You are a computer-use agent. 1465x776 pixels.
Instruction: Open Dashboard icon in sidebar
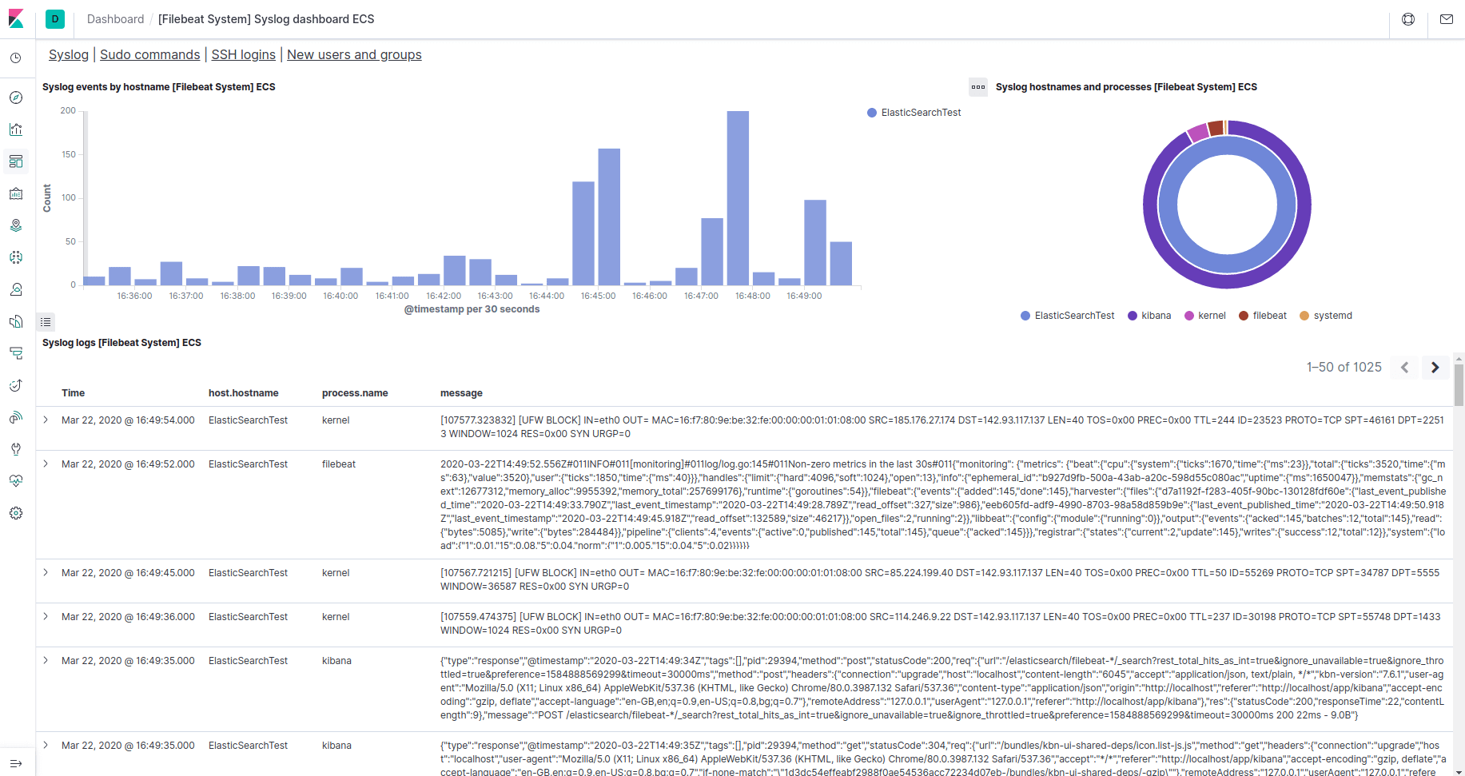coord(16,161)
